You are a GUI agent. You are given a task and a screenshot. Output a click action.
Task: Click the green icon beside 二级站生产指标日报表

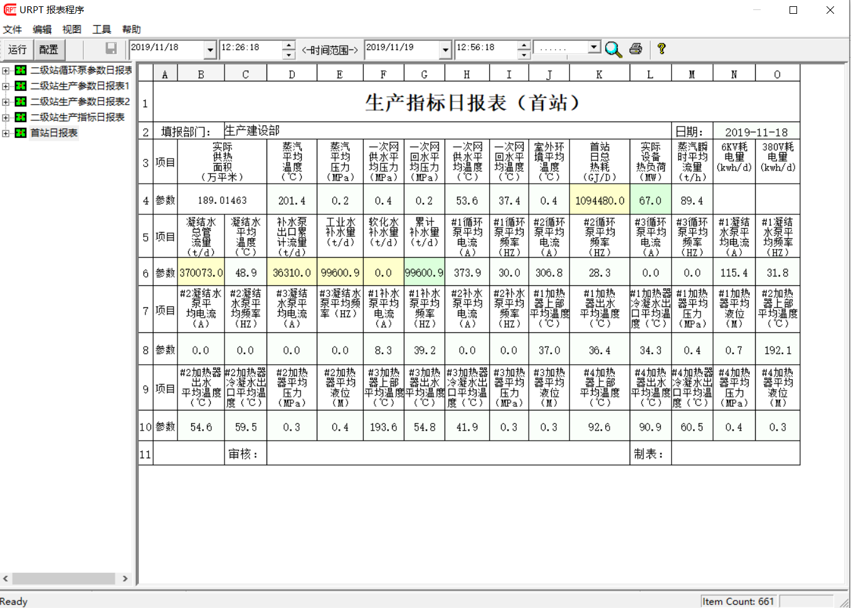21,117
